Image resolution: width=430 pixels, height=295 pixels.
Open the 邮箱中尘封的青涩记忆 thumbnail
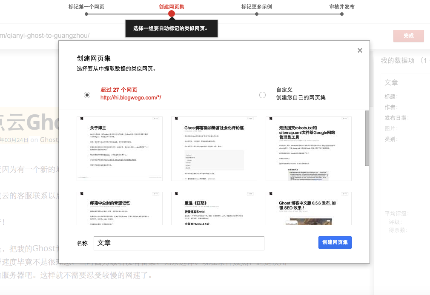coord(120,208)
